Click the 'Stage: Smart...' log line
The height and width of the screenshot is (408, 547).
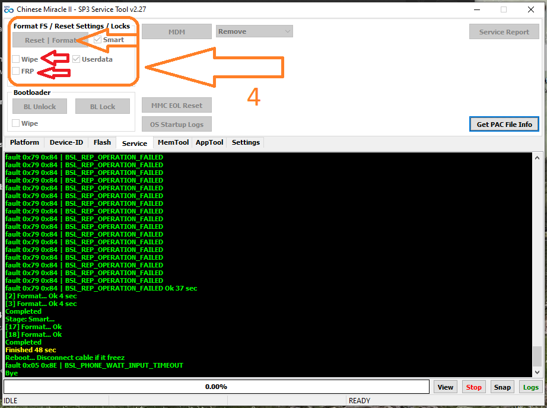click(30, 319)
